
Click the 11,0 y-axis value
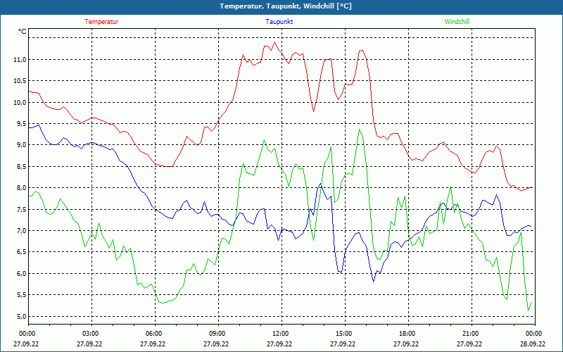20,60
